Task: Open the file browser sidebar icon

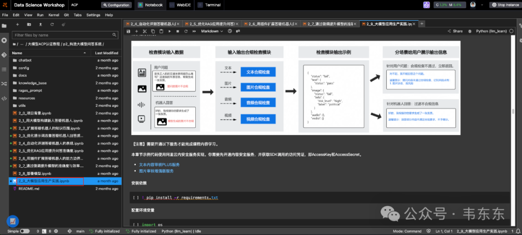Action: [x=4, y=26]
